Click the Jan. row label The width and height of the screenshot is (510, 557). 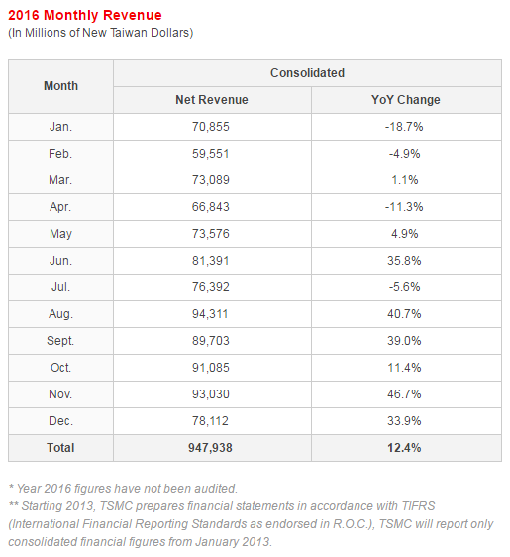pos(60,127)
